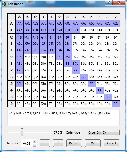
Task: Click the minus button
Action: 45,143
